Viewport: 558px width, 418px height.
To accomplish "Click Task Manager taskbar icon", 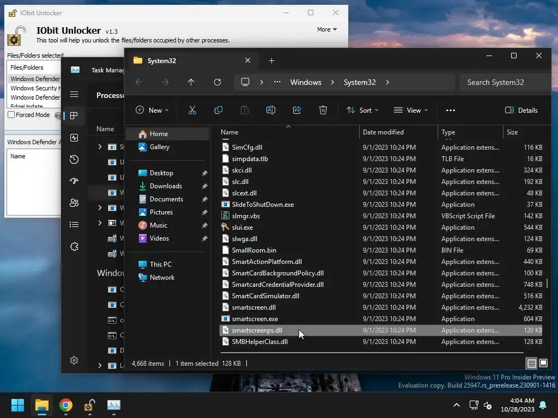I will [x=114, y=405].
